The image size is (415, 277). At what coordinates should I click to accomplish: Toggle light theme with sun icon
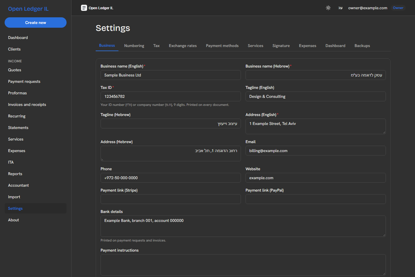pyautogui.click(x=328, y=8)
